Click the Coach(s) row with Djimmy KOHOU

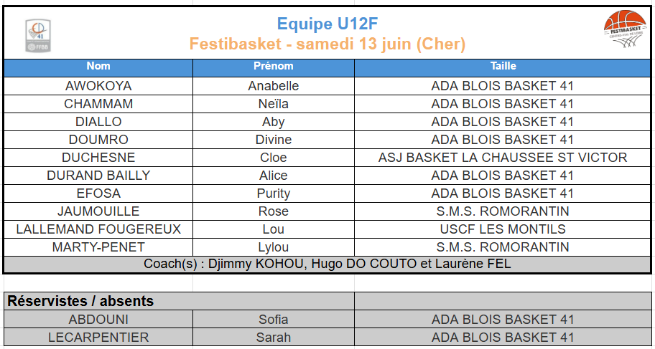click(x=327, y=264)
